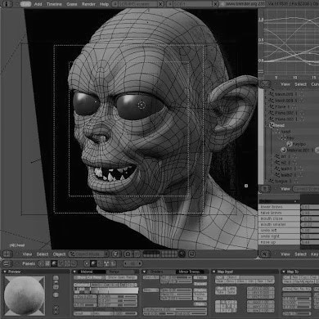Screen dimensions: 319x319
Task: Toggle the Radio button in Shaders panel
Action: tap(200, 304)
